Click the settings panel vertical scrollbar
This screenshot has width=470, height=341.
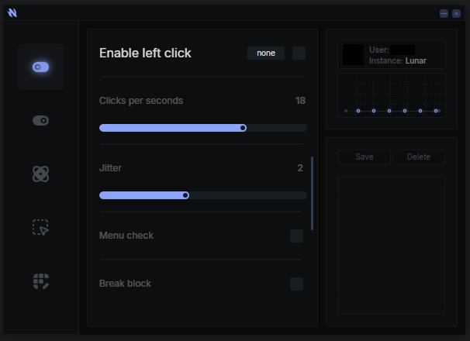(x=312, y=193)
